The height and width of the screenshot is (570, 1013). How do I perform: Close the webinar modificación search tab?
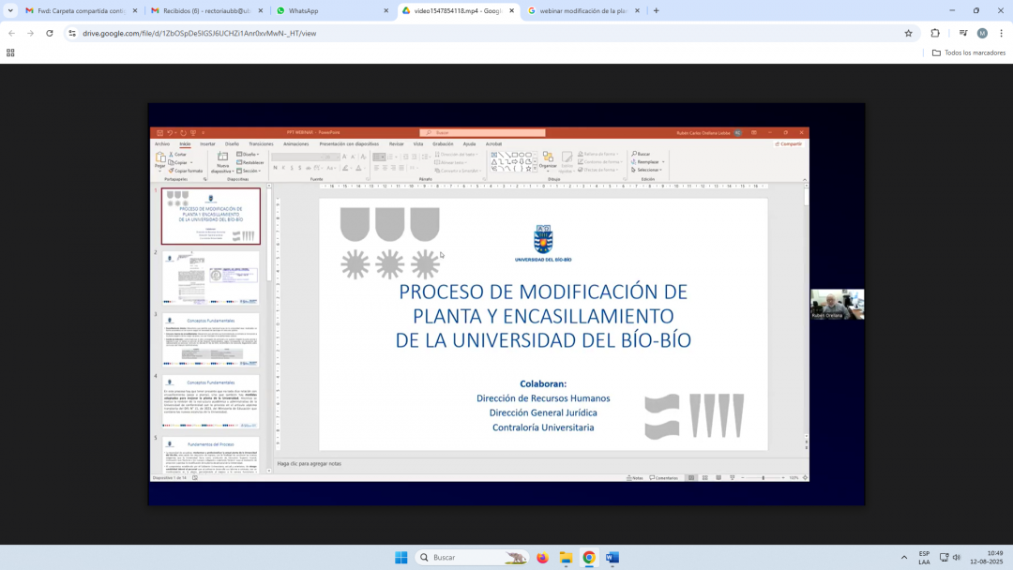point(638,10)
